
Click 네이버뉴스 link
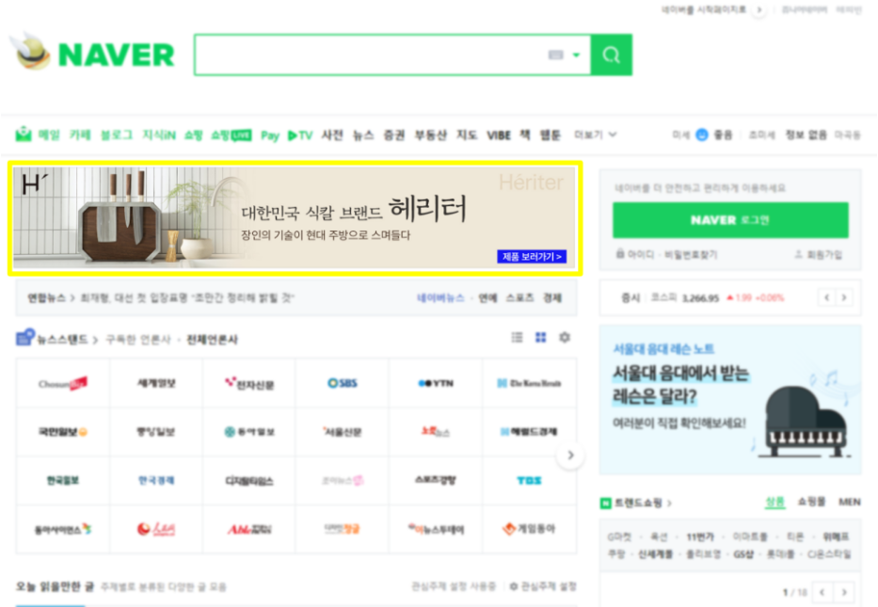point(440,298)
